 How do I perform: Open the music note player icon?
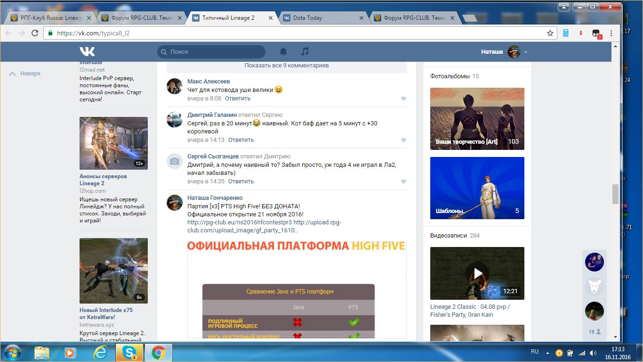pyautogui.click(x=305, y=52)
